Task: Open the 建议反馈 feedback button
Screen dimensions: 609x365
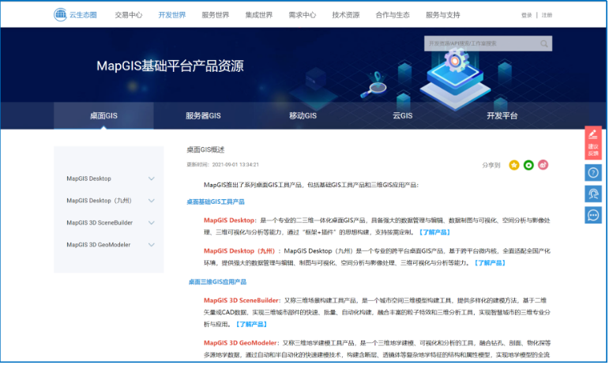Action: (593, 142)
